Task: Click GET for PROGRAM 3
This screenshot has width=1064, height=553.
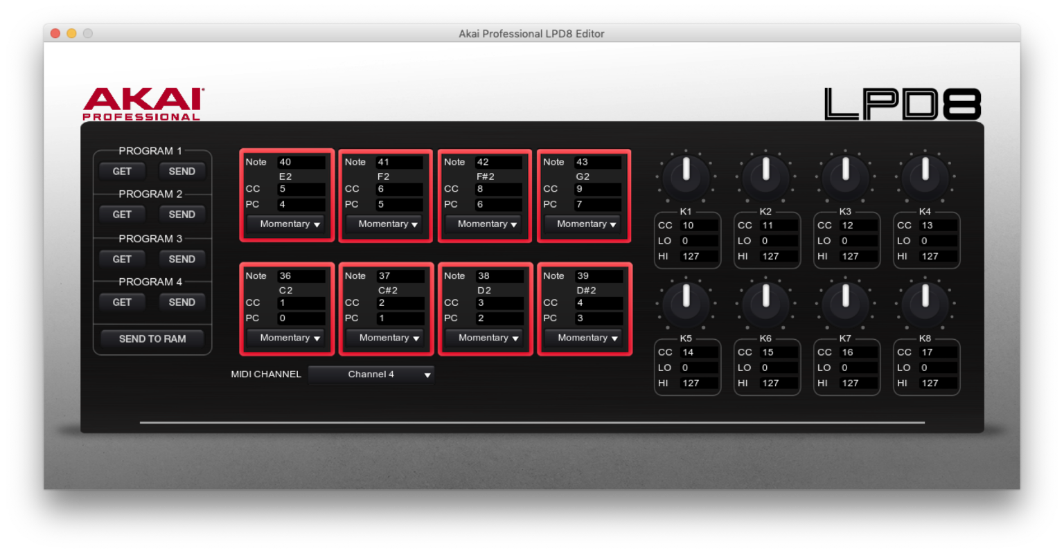Action: point(122,260)
